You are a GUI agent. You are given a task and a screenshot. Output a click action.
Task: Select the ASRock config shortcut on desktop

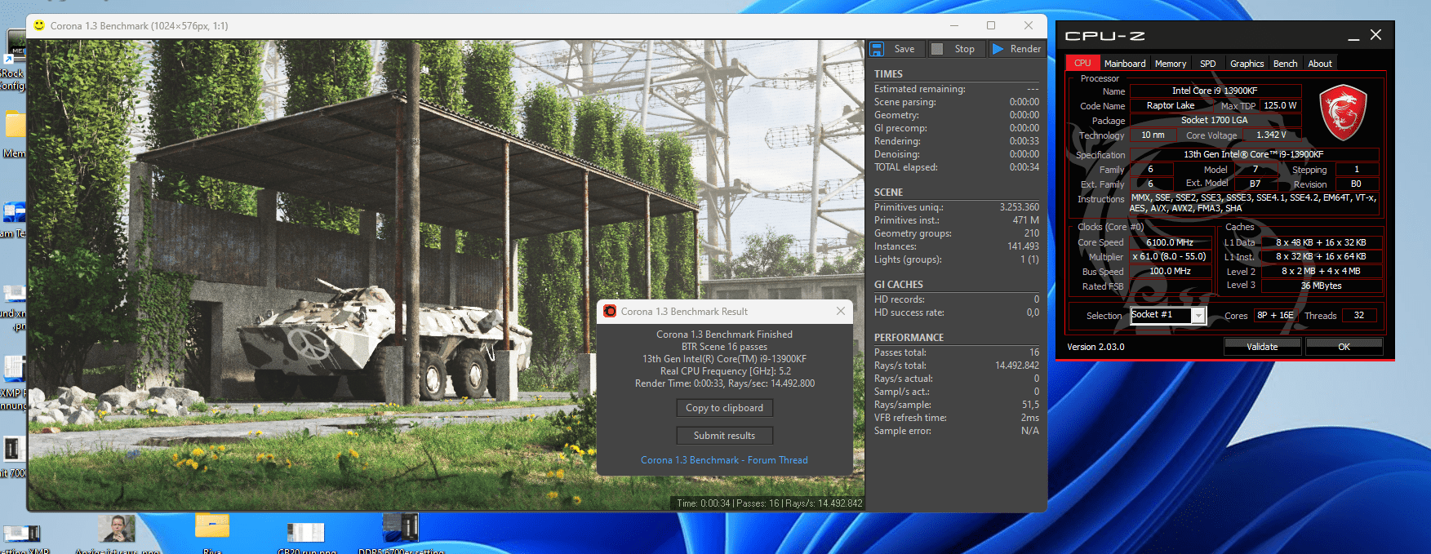(14, 60)
